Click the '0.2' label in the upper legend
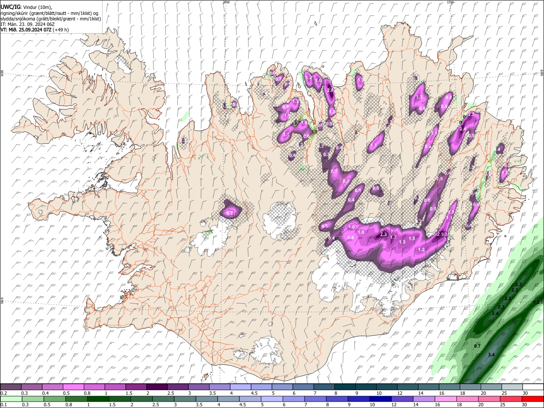The width and height of the screenshot is (544, 408). point(3,393)
